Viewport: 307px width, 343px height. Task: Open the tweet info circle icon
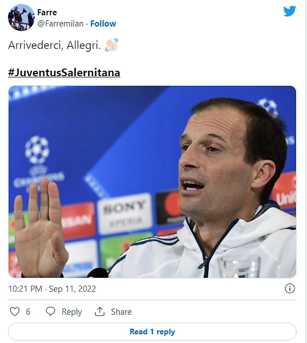(290, 288)
